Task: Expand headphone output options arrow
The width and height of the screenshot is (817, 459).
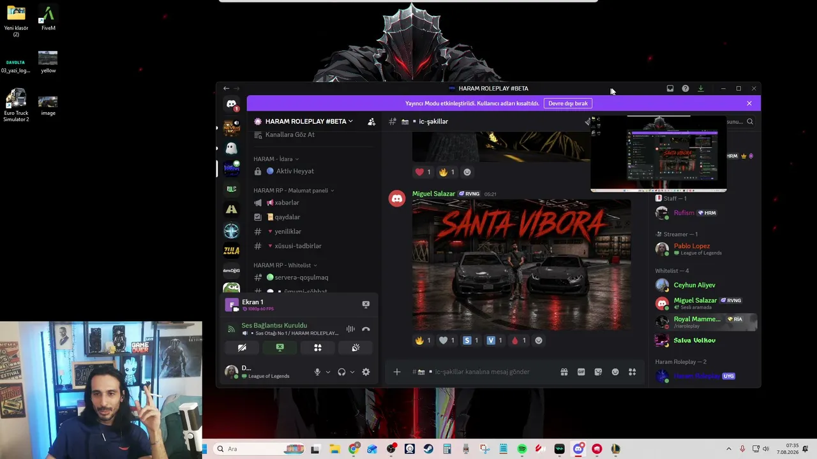Action: 352,372
